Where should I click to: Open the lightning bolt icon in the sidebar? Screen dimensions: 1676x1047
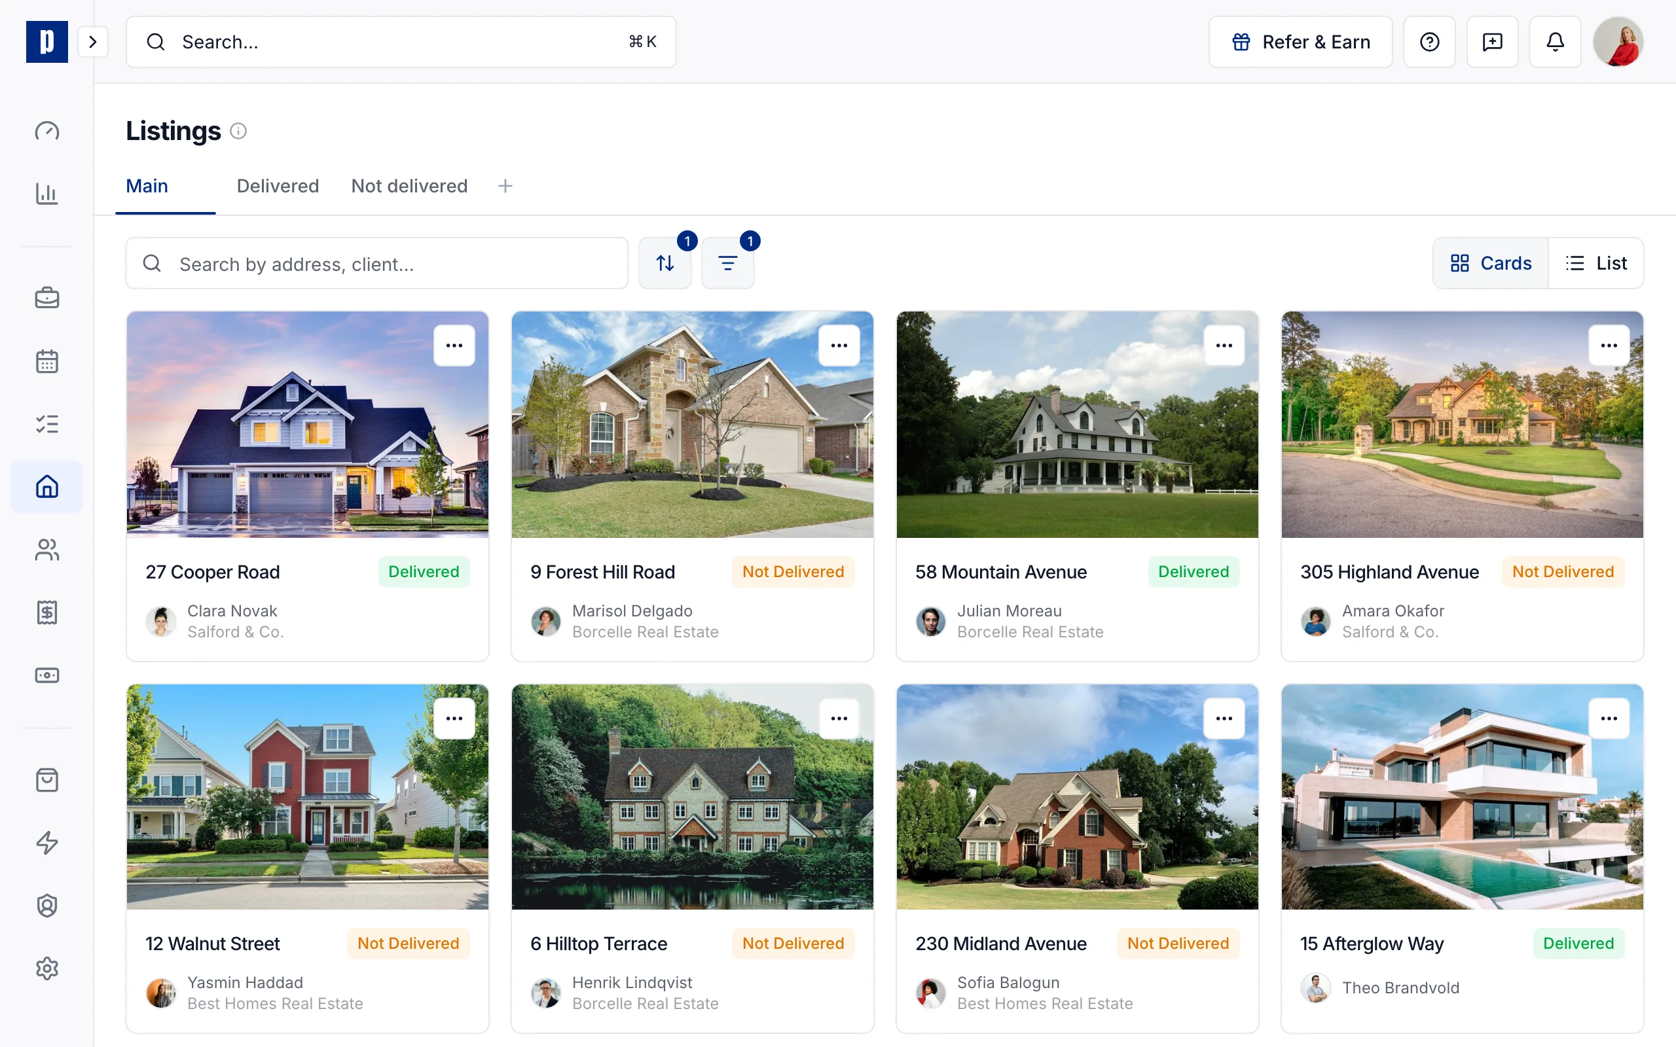coord(46,843)
